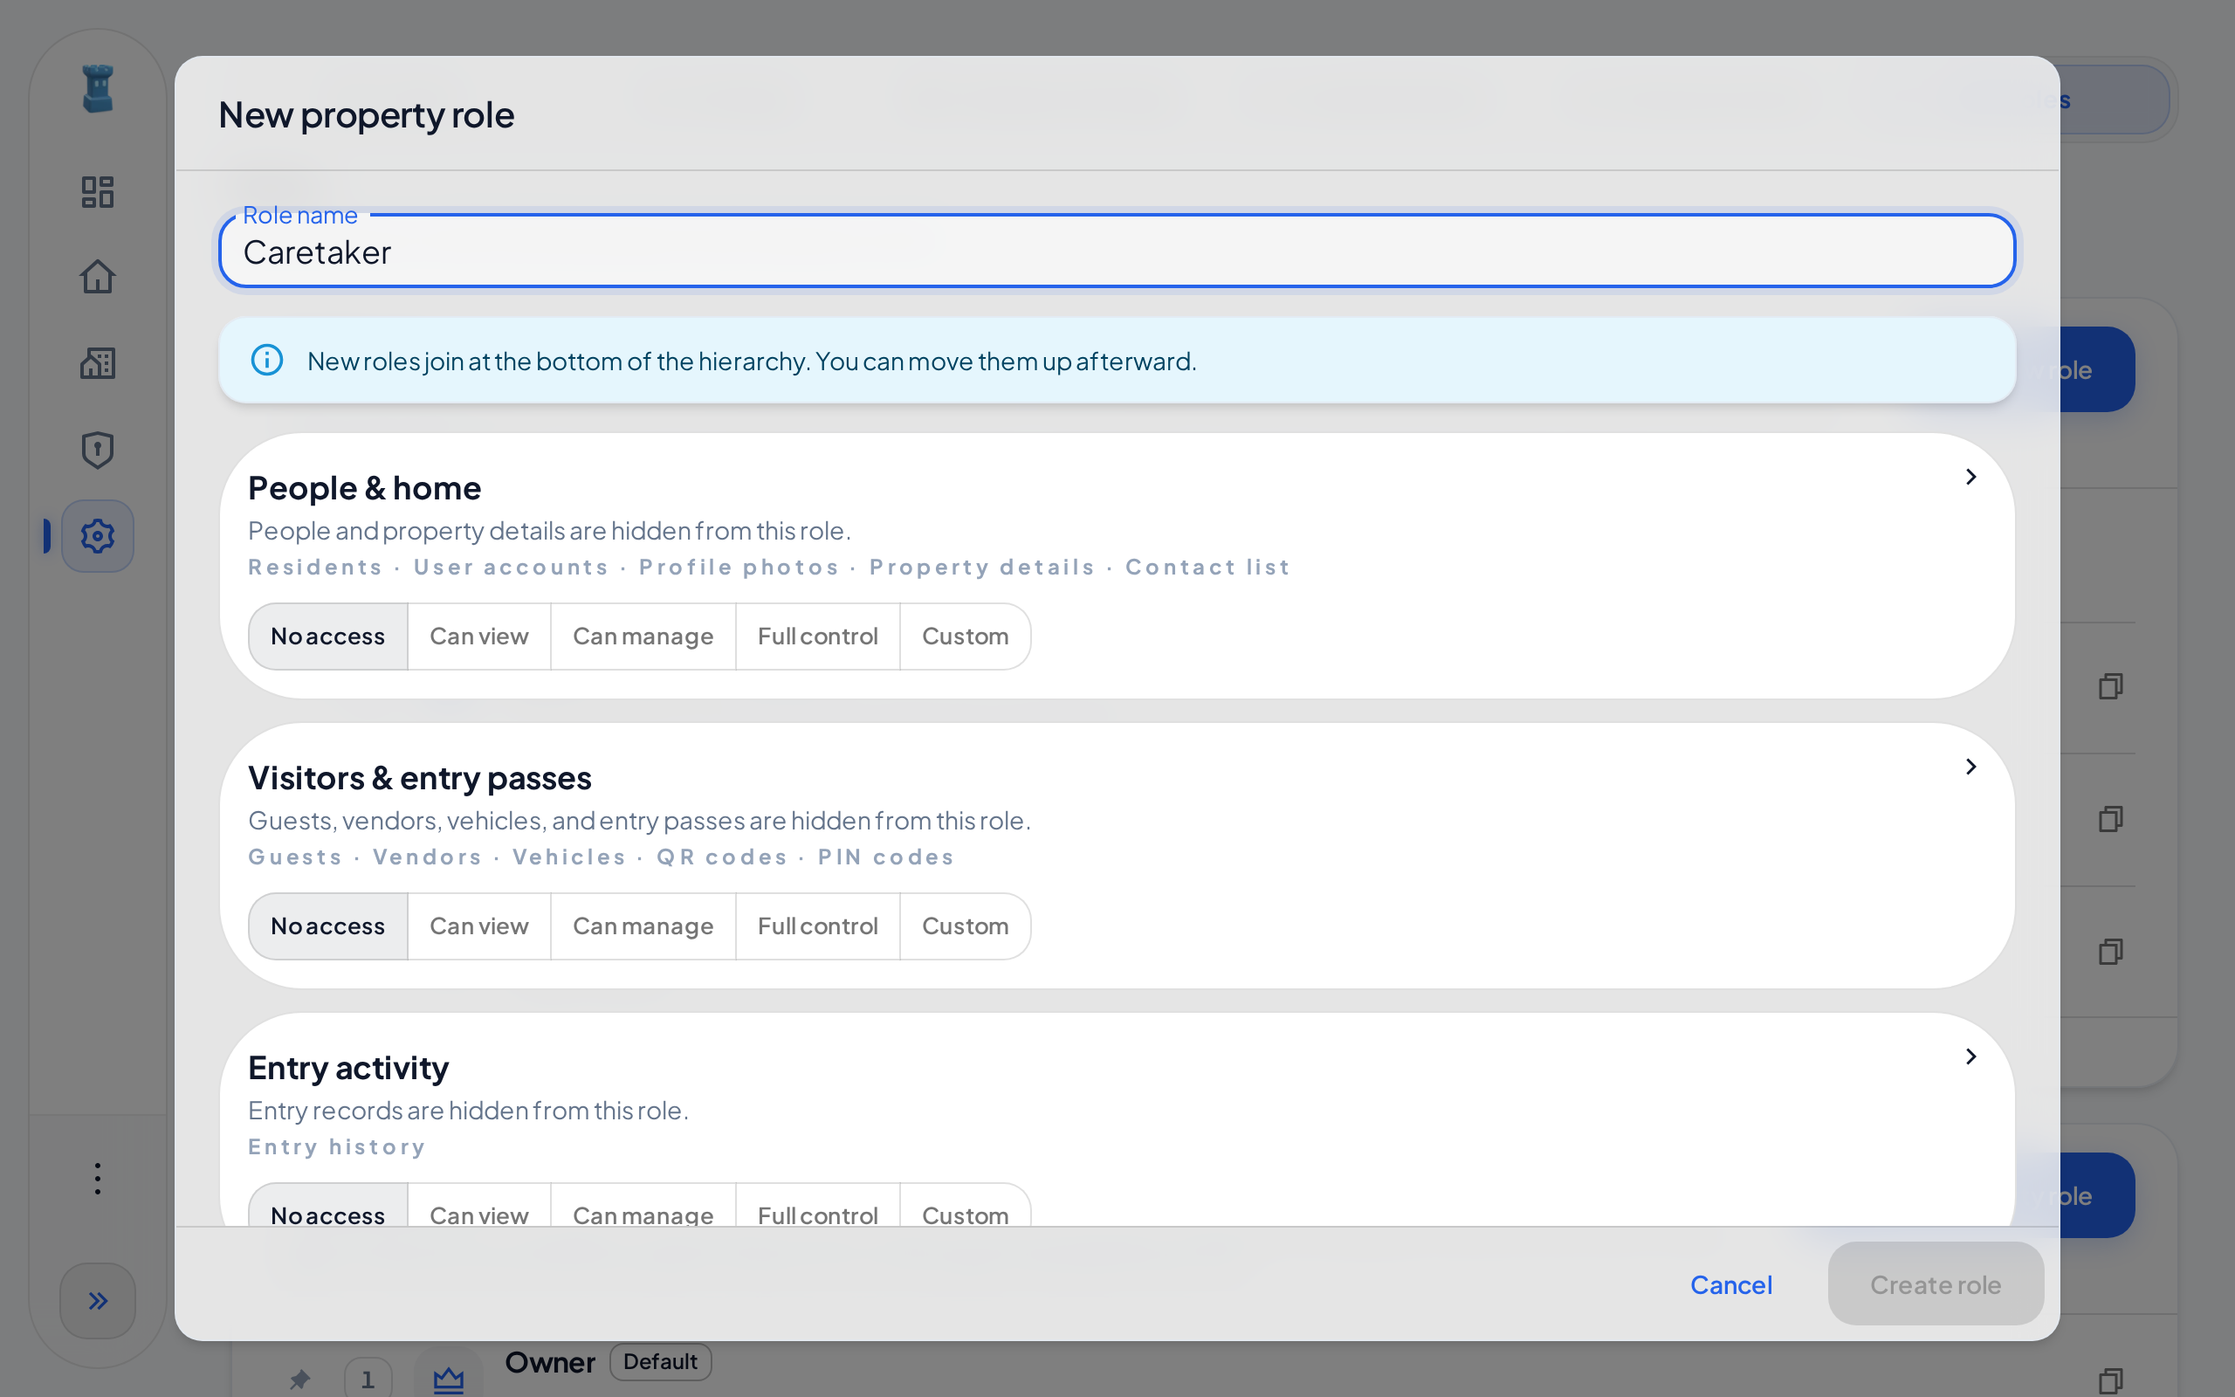
Task: Click the number 1 badge in Owner row
Action: coord(368,1380)
